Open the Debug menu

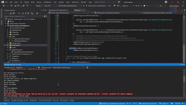pyautogui.click(x=39, y=2)
